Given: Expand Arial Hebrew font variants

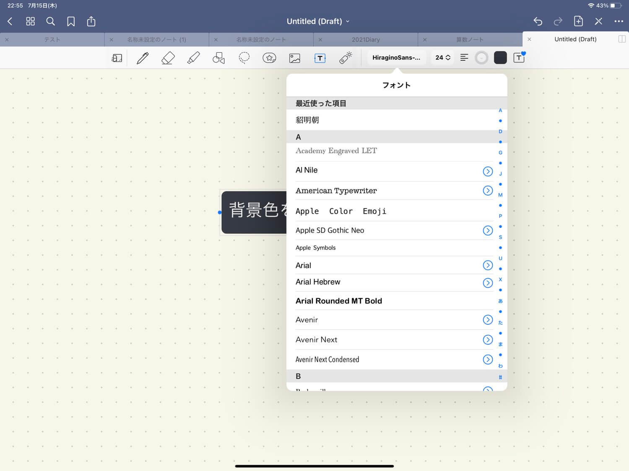Looking at the screenshot, I should pyautogui.click(x=488, y=283).
